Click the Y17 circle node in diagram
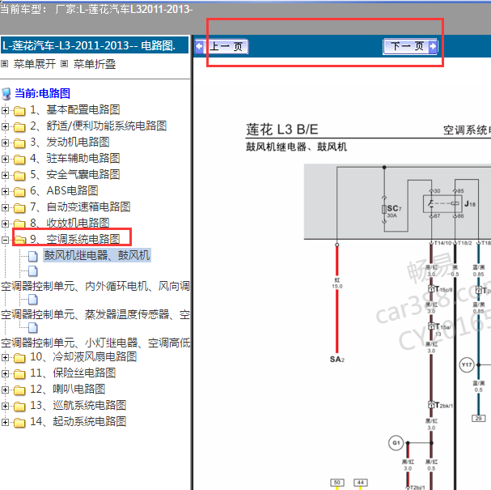Viewport: 491px width, 490px height. coord(467,364)
